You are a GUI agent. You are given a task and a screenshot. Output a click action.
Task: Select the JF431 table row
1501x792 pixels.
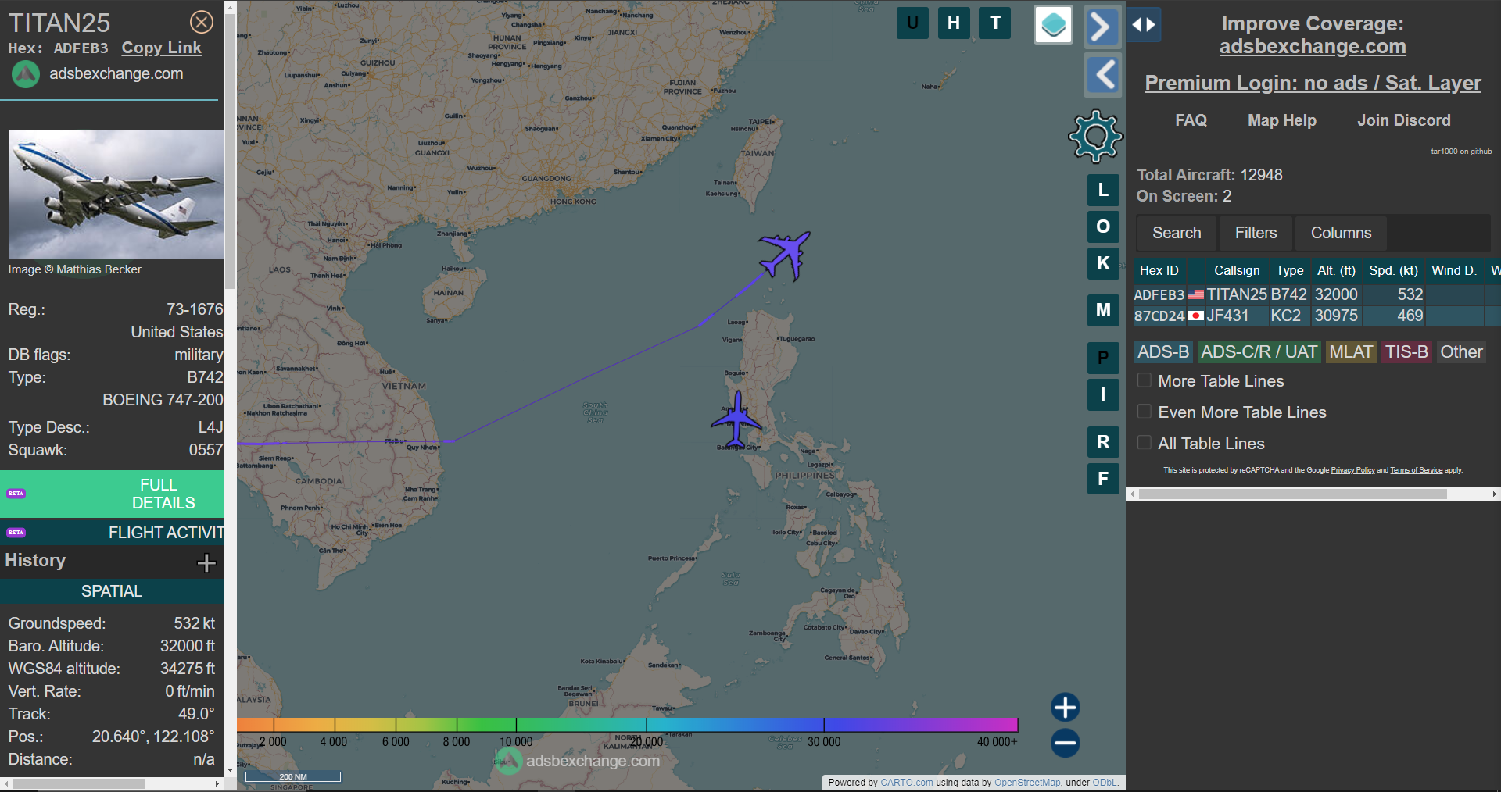pos(1317,316)
